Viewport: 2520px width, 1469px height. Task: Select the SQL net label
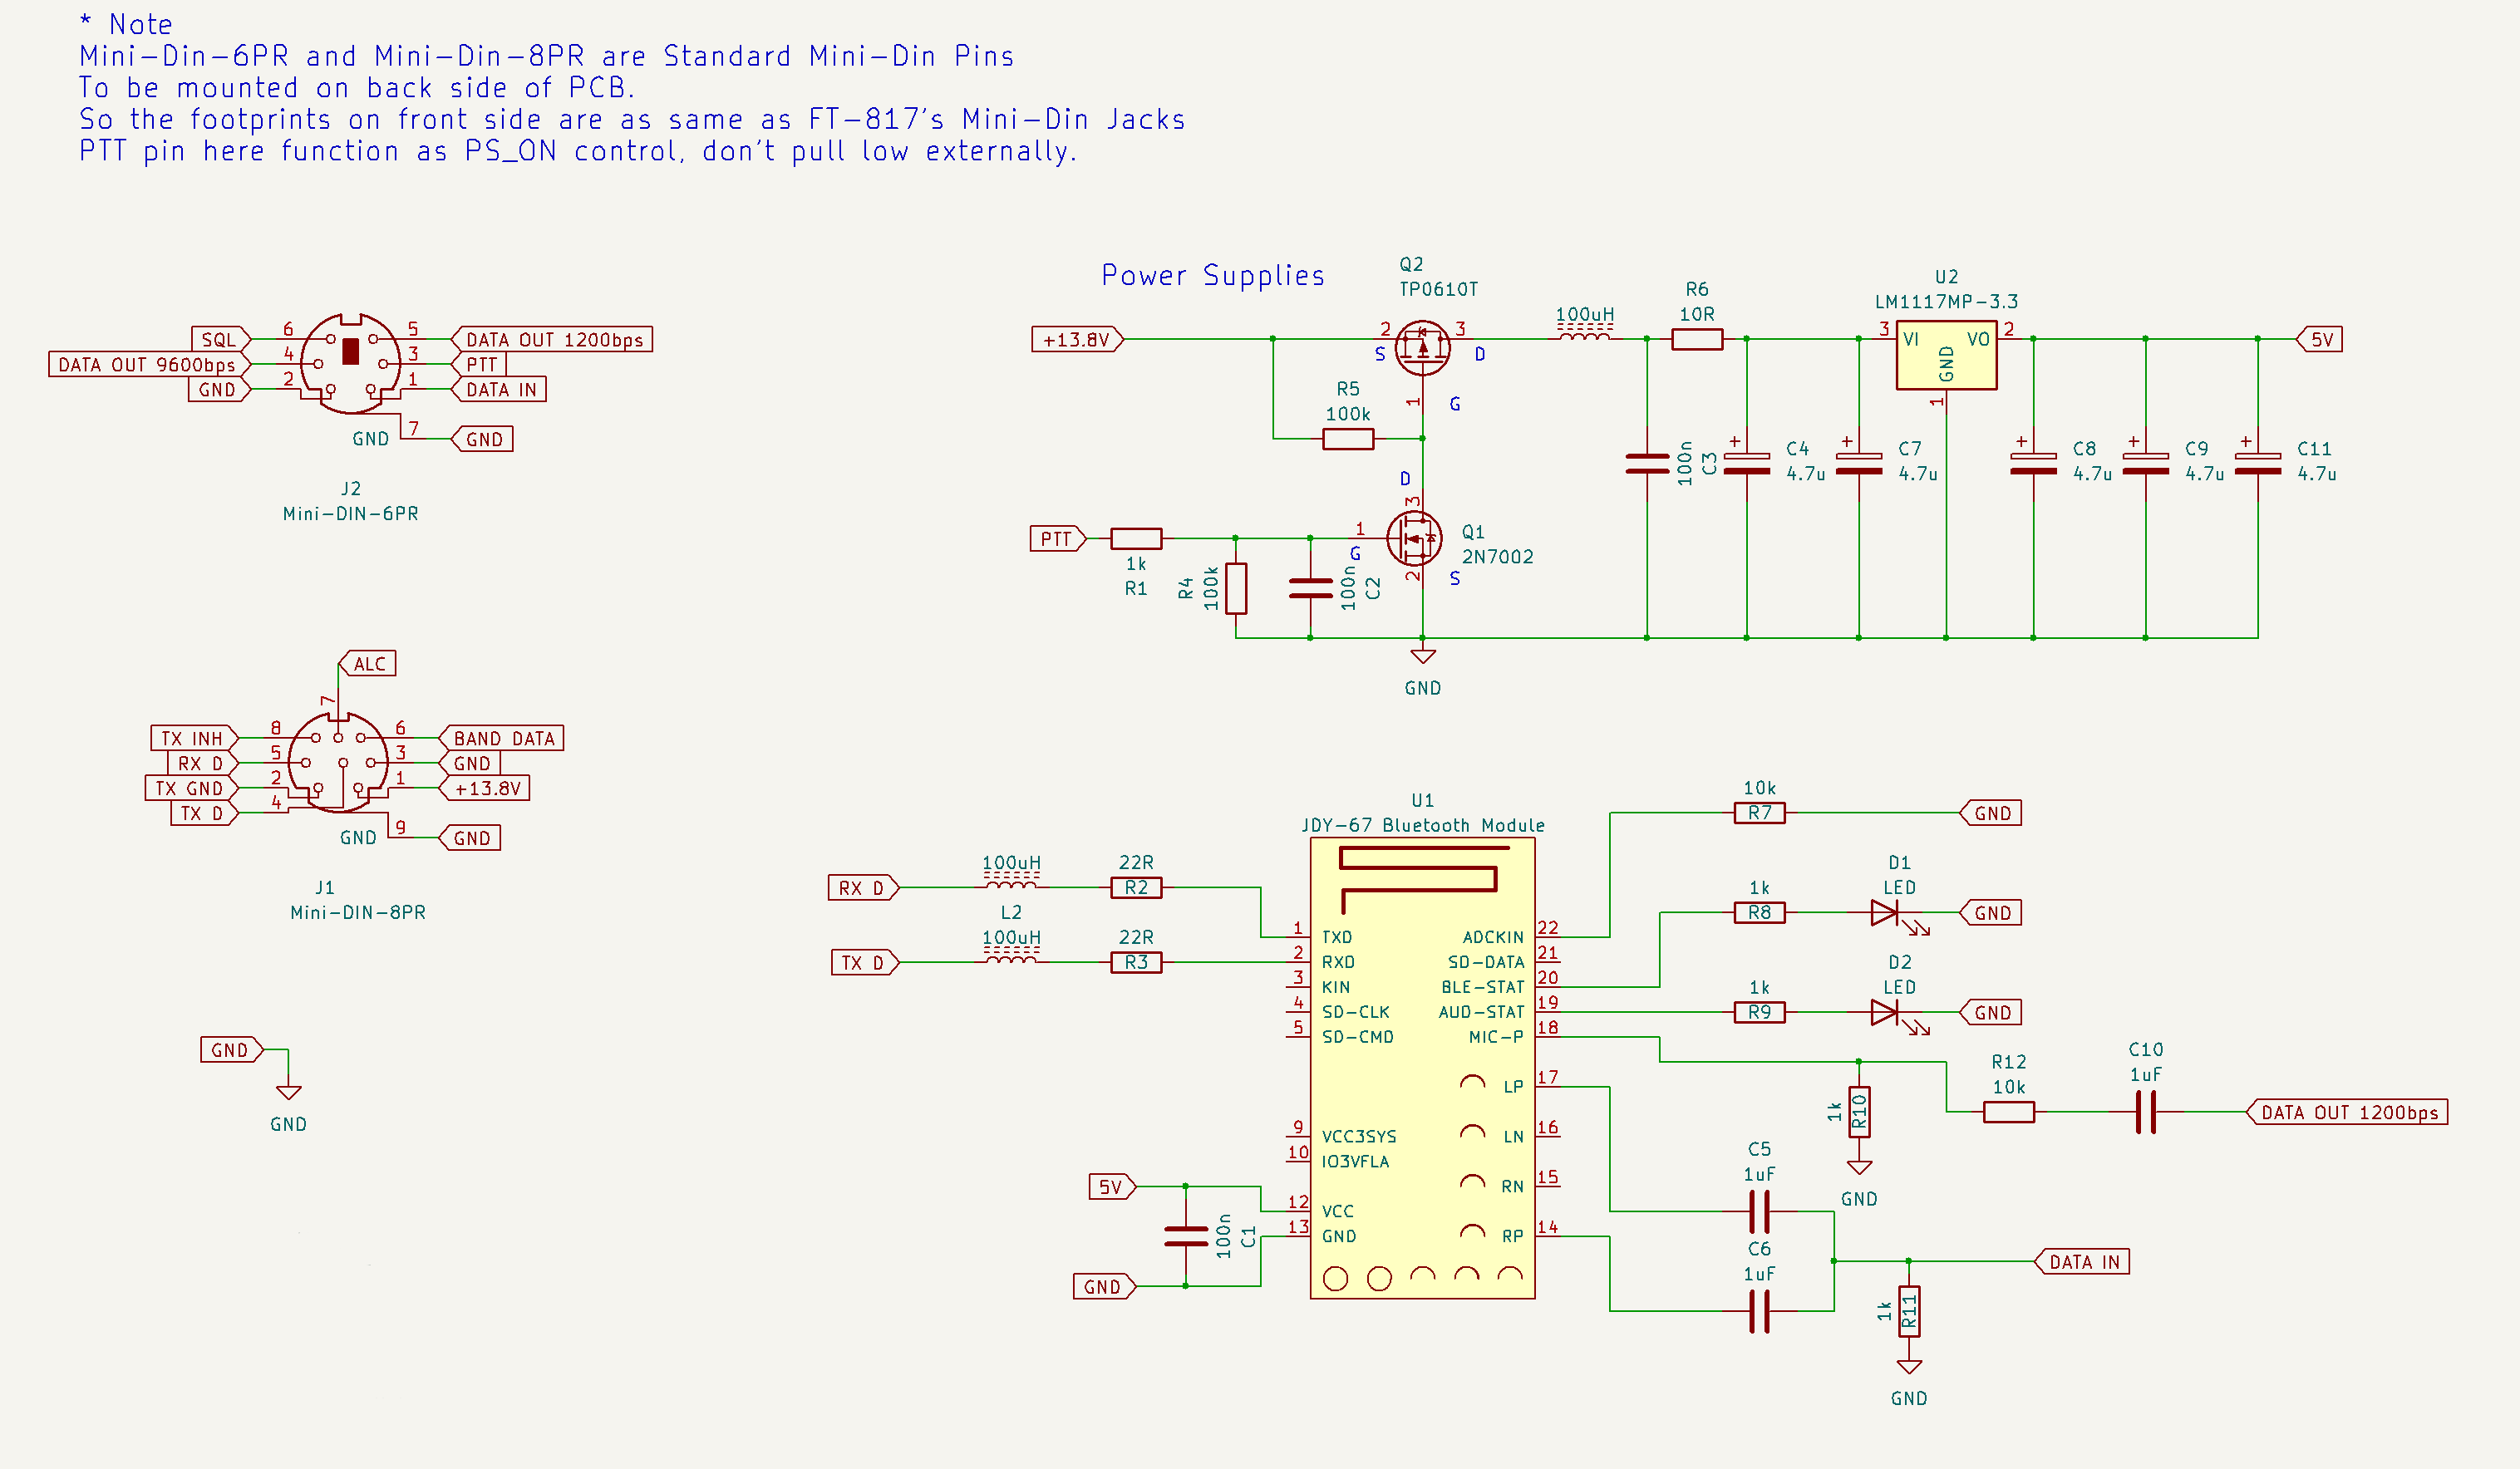[221, 339]
